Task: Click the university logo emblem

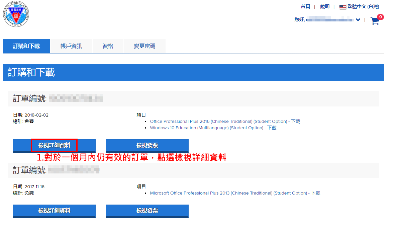Action: 16,14
